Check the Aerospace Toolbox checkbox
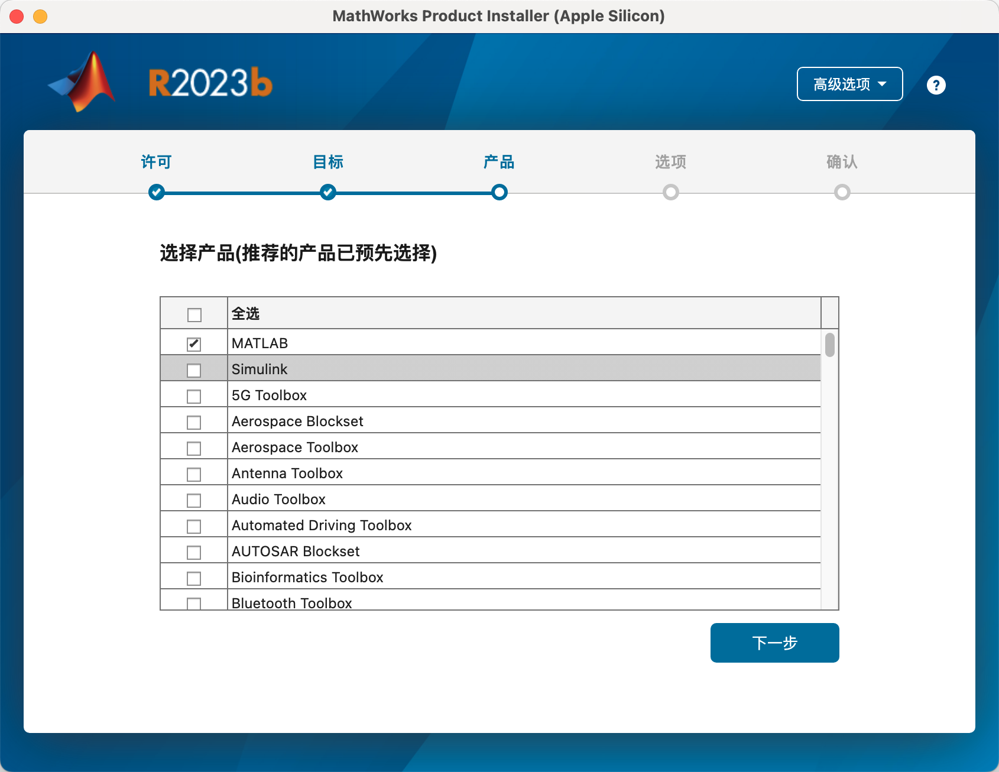The height and width of the screenshot is (772, 999). (194, 448)
